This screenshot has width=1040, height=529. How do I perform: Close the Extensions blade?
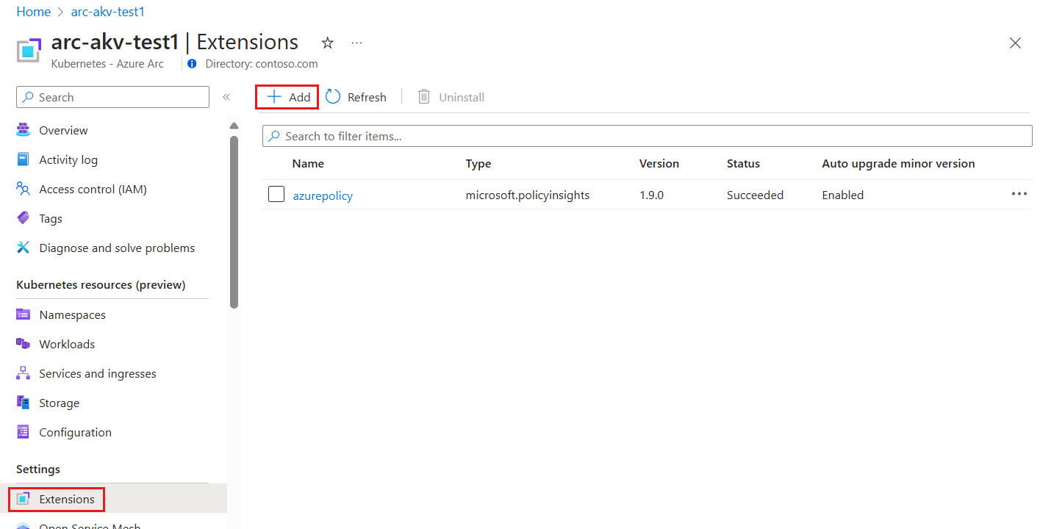[x=1015, y=43]
